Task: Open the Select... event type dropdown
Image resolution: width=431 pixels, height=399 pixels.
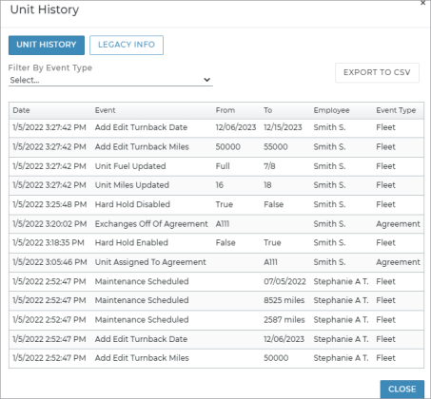Action: pyautogui.click(x=110, y=80)
